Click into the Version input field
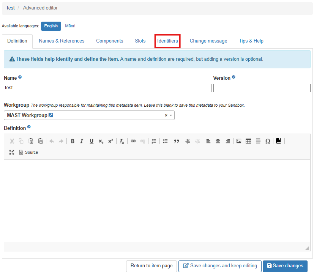 (262, 88)
